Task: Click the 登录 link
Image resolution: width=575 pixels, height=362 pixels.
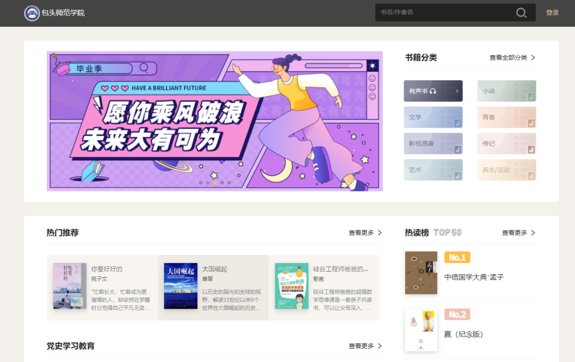Action: pyautogui.click(x=553, y=12)
